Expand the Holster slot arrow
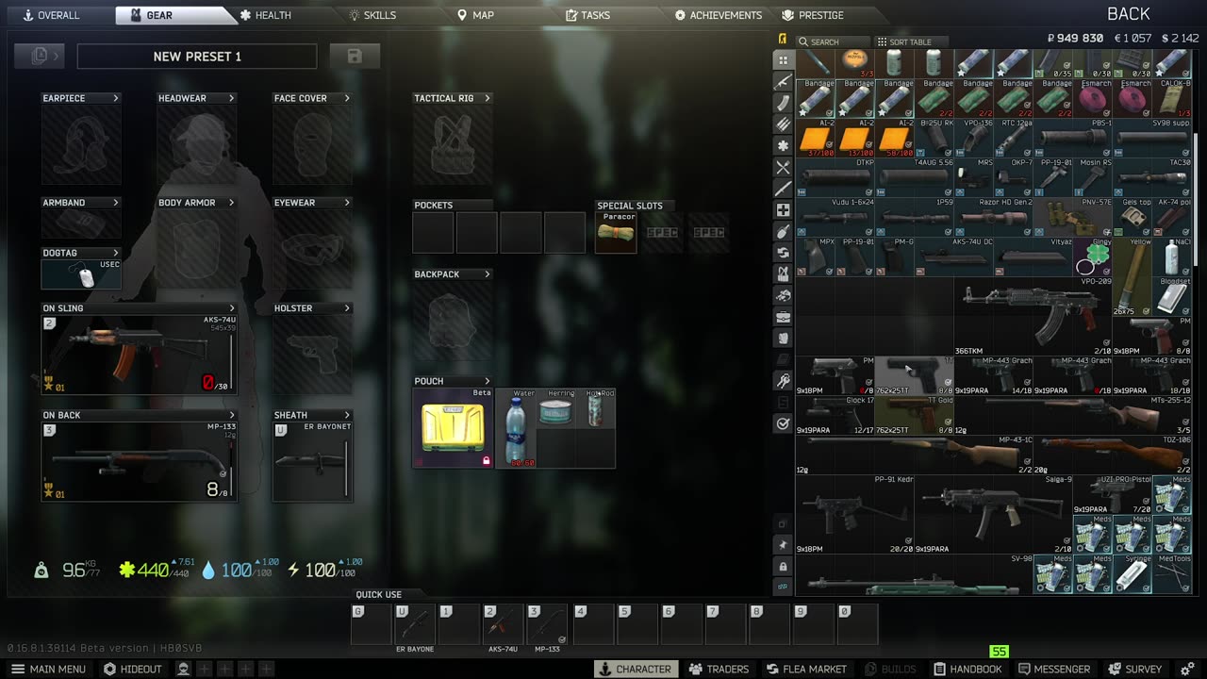Screen dimensions: 1207x679 [x=347, y=308]
